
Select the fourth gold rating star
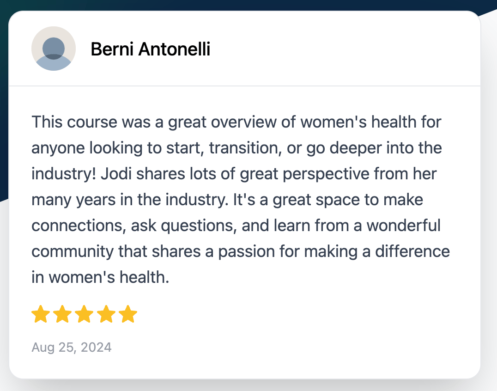click(106, 314)
